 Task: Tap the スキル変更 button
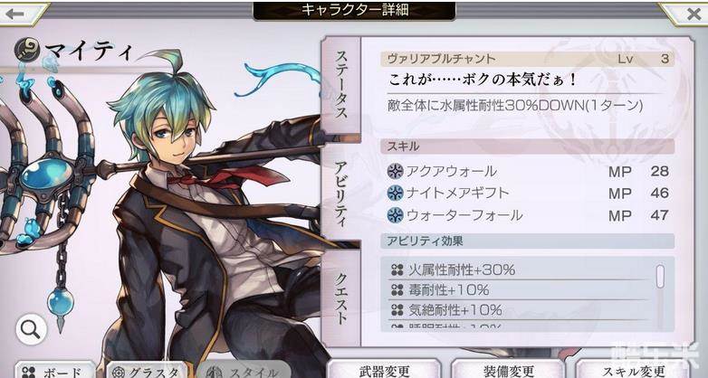pos(633,369)
